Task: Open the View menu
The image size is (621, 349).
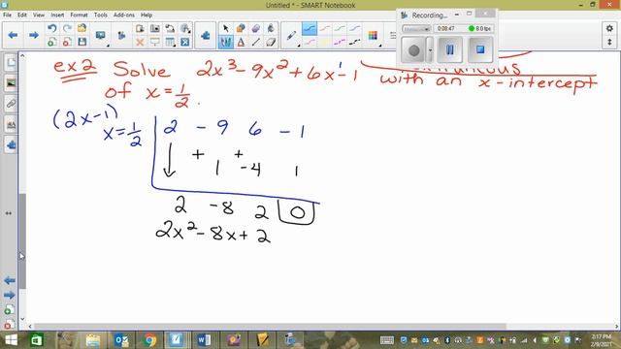Action: pos(39,16)
